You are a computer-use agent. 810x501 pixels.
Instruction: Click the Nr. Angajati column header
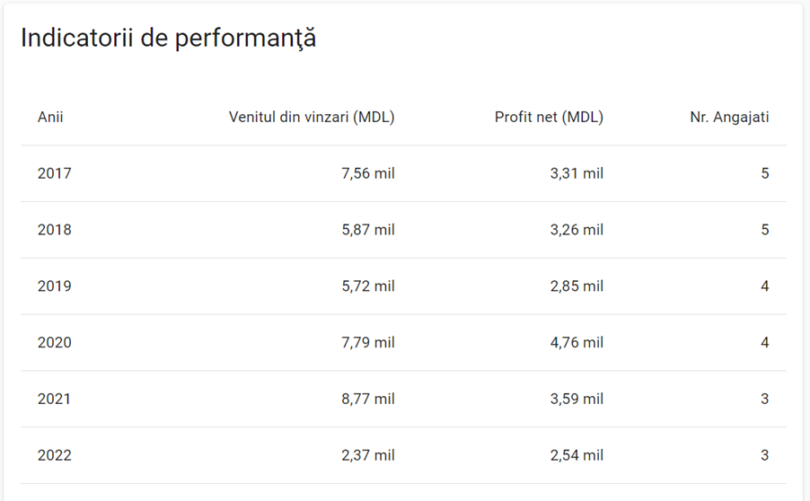(729, 118)
